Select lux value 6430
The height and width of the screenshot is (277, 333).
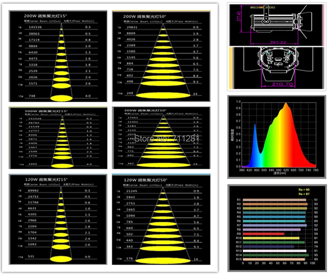click(33, 52)
